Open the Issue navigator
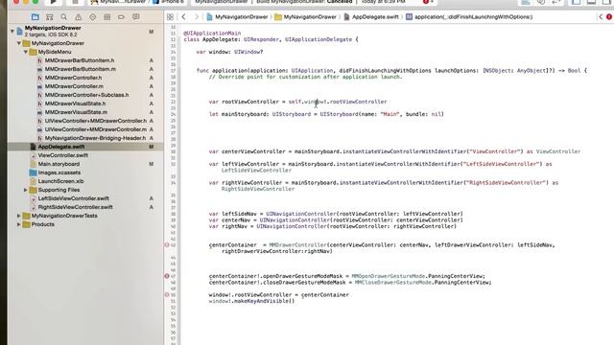 (x=79, y=17)
